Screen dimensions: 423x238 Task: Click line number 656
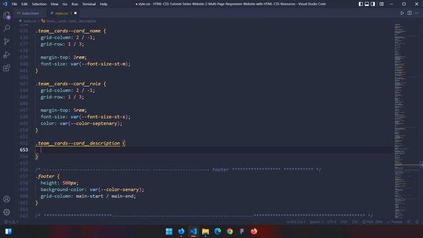24,170
